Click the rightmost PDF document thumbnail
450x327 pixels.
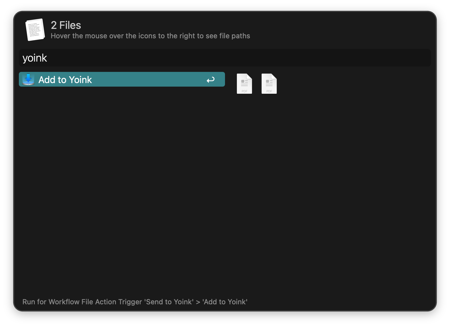[x=269, y=83]
